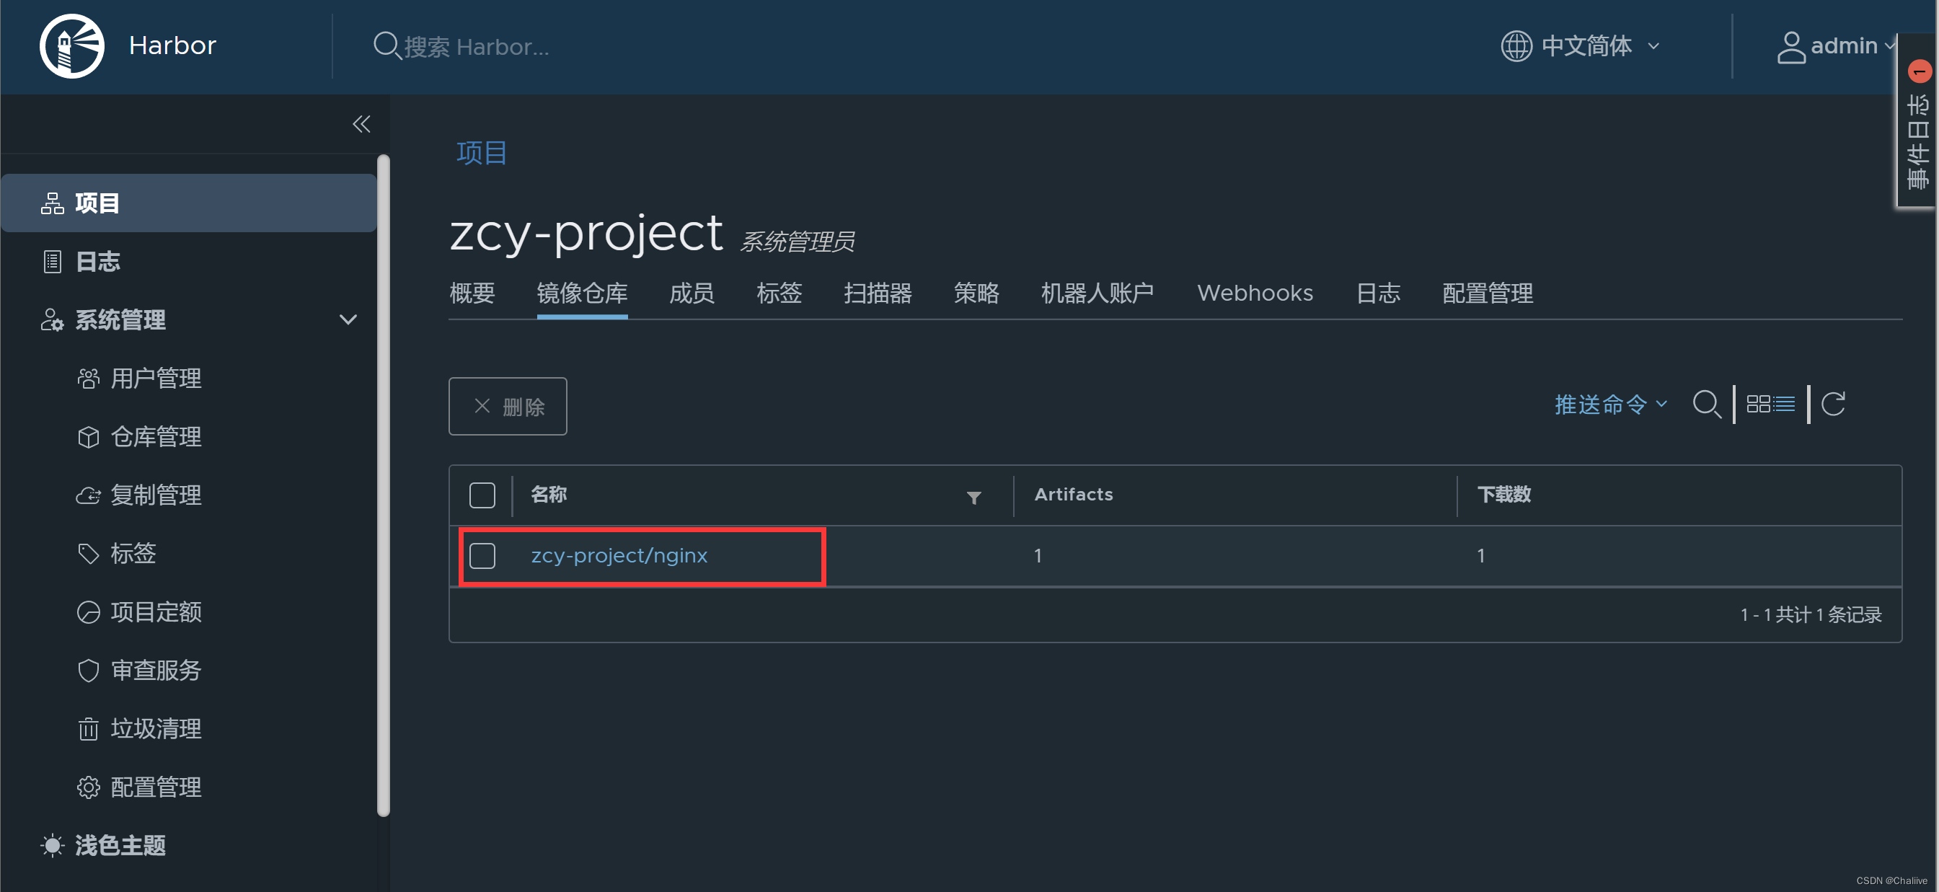Open the event log side panel

coord(1918,120)
